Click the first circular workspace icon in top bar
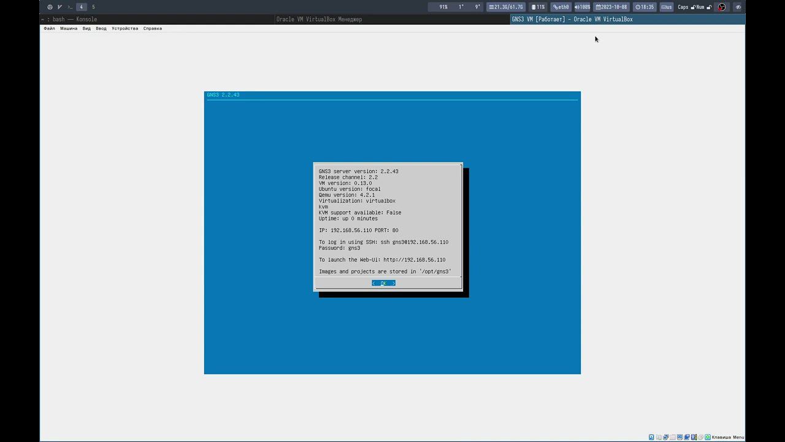785x442 pixels. click(50, 7)
